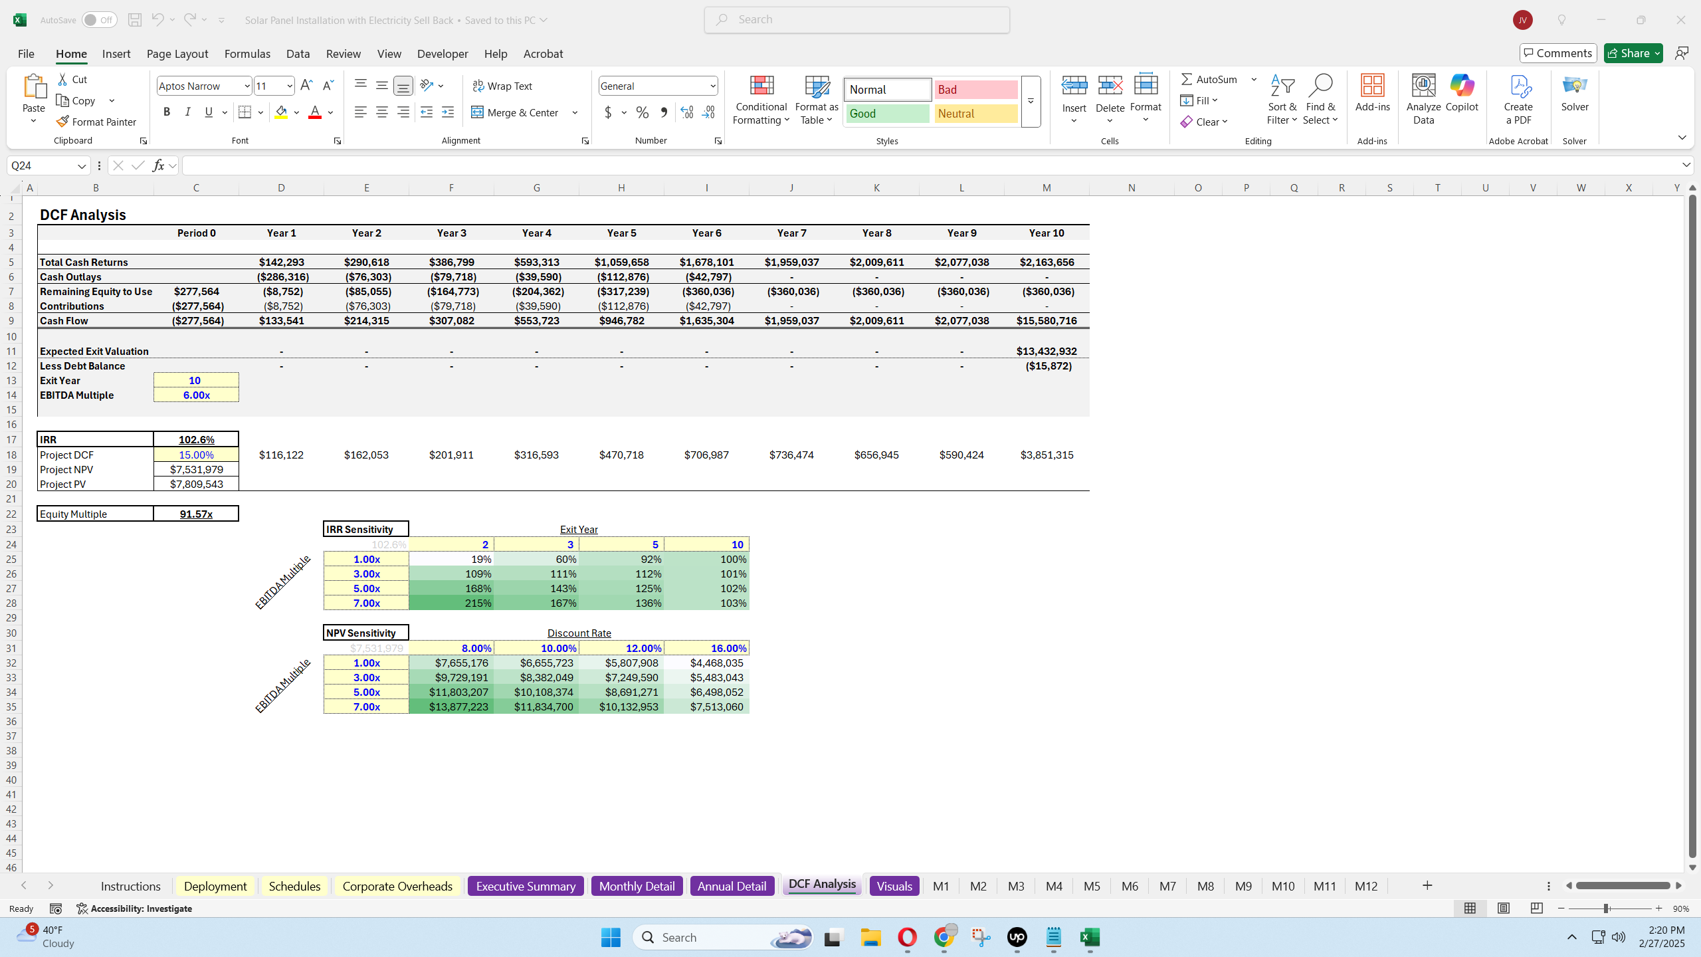Viewport: 1701px width, 957px height.
Task: Click the green Share button
Action: [x=1633, y=53]
